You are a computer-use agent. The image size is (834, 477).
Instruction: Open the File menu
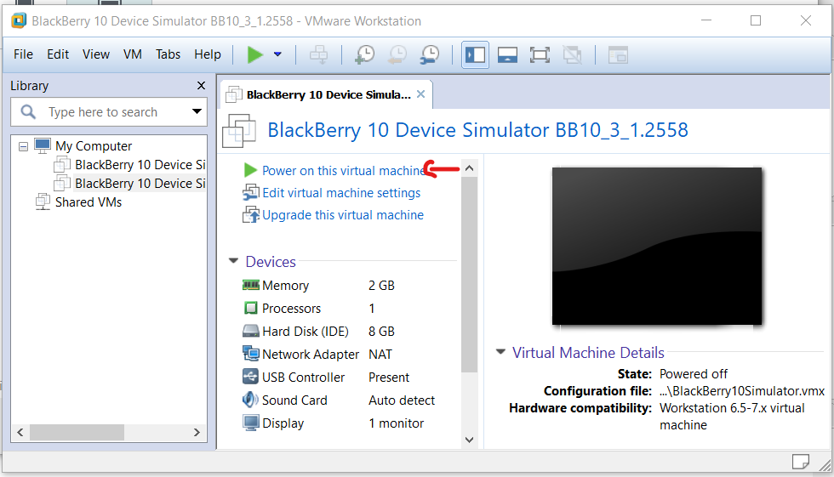(x=23, y=54)
